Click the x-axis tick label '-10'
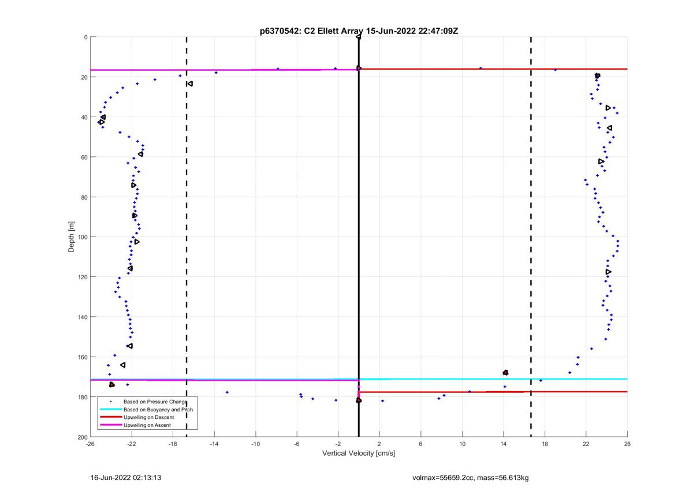Screen dimensions: 693x491 pos(255,444)
